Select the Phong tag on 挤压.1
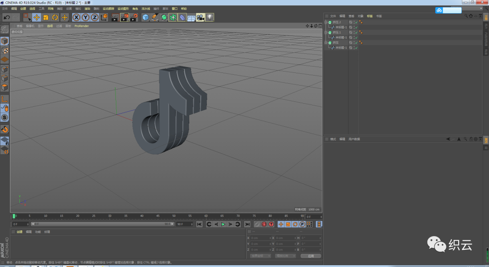Viewport: 489px width, 267px height. click(x=361, y=33)
